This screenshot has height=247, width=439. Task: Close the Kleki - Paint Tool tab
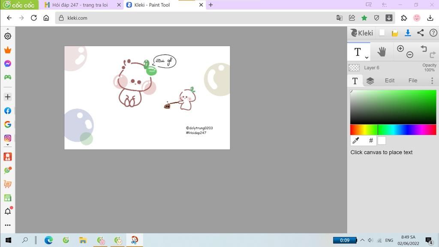click(201, 5)
